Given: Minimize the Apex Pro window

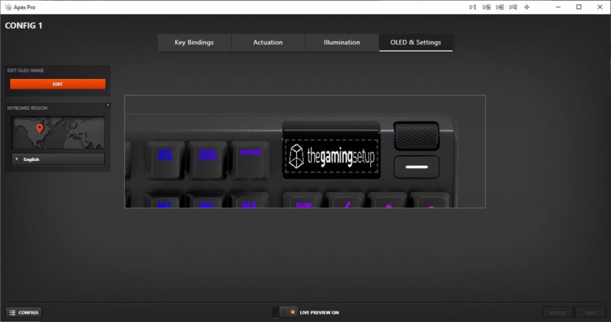Looking at the screenshot, I should click(559, 7).
